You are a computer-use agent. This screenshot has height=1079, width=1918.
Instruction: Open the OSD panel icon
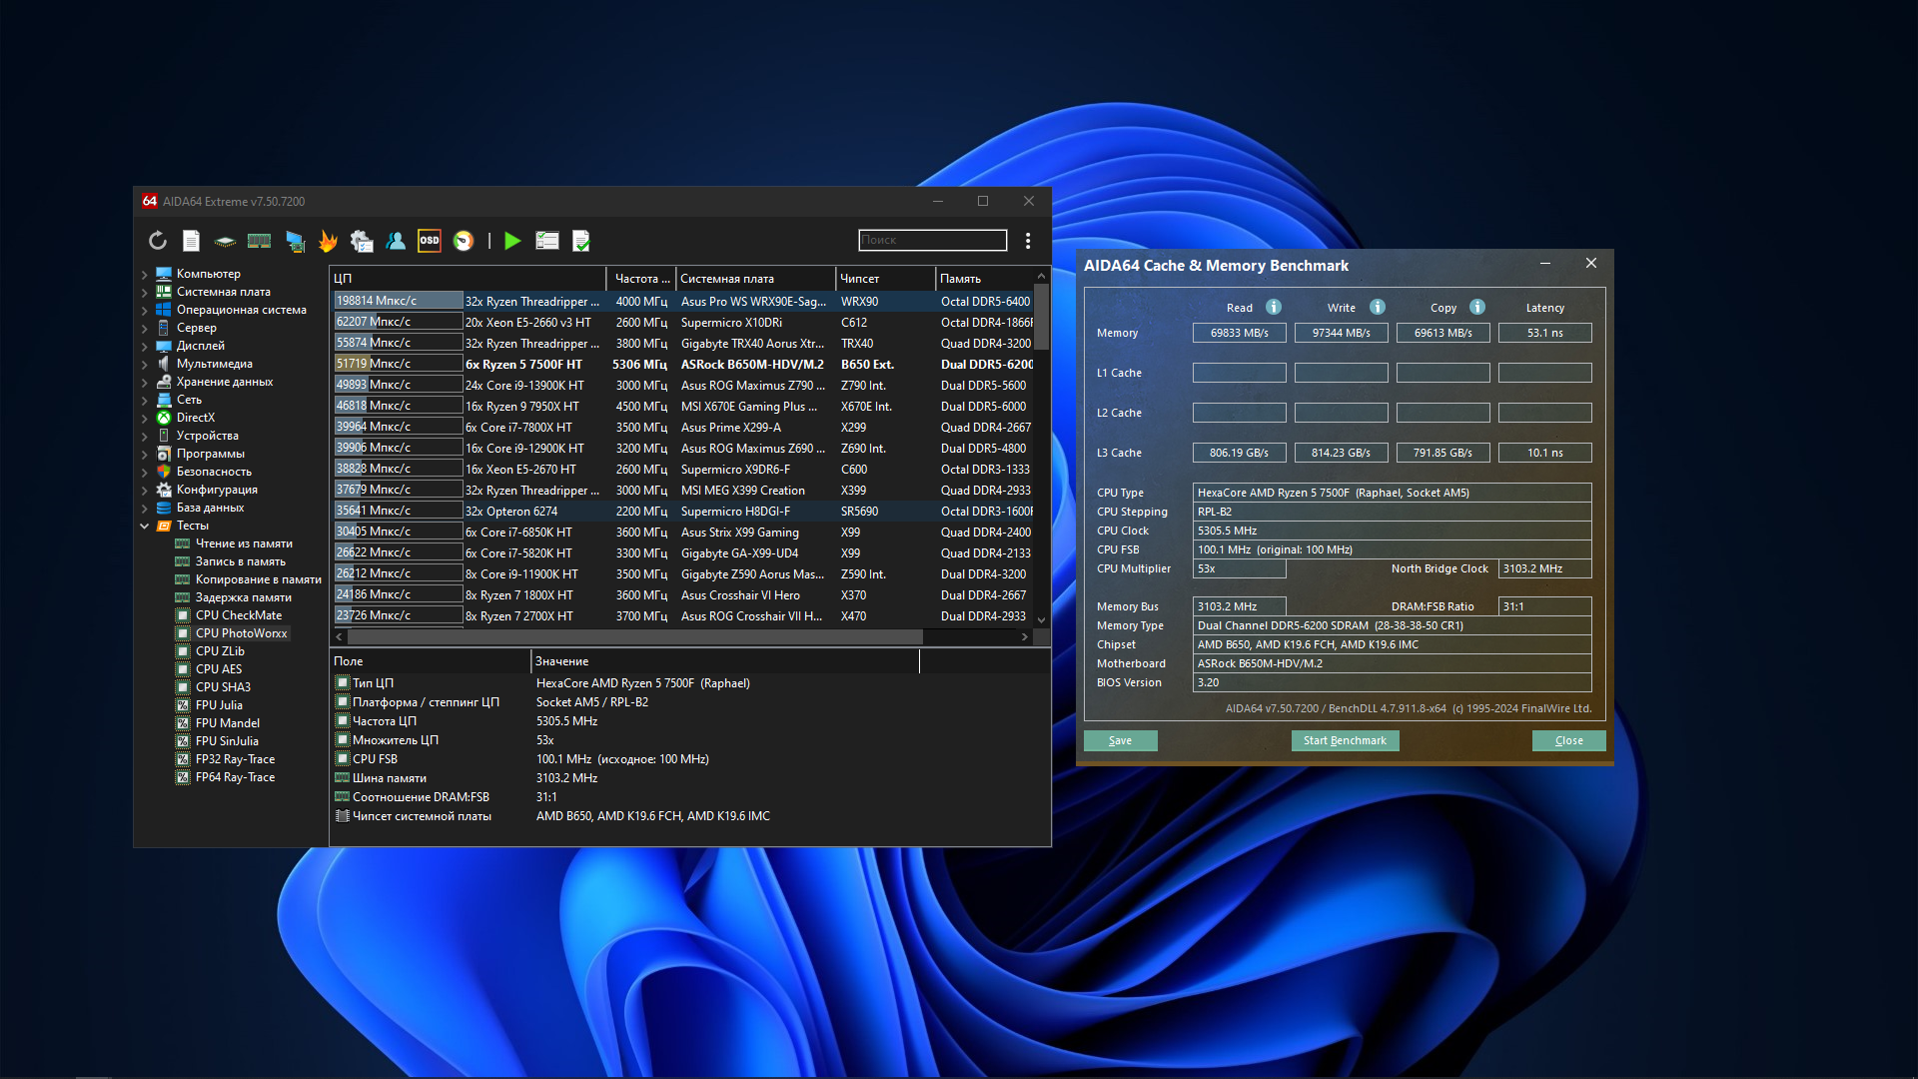tap(430, 241)
